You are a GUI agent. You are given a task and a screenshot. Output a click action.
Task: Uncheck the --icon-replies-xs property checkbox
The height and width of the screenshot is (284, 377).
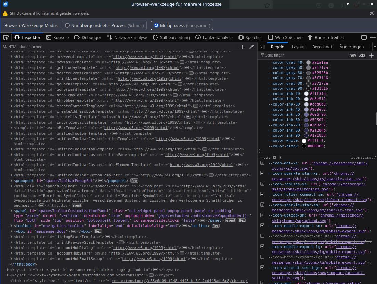(x=262, y=184)
